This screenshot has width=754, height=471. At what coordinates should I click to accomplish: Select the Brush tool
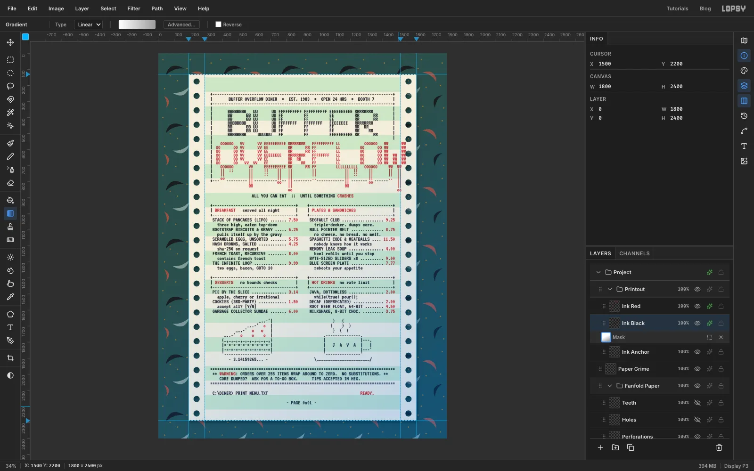[x=10, y=143]
